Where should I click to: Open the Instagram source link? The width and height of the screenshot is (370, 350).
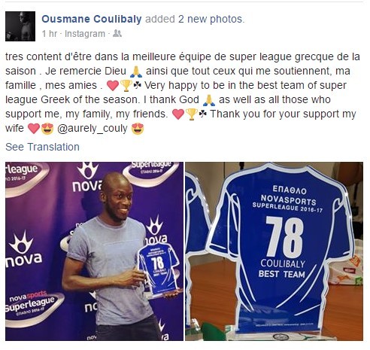85,34
